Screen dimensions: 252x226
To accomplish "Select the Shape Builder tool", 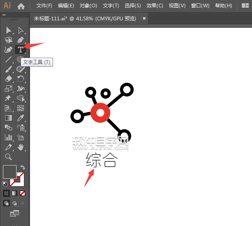I will tap(21, 98).
